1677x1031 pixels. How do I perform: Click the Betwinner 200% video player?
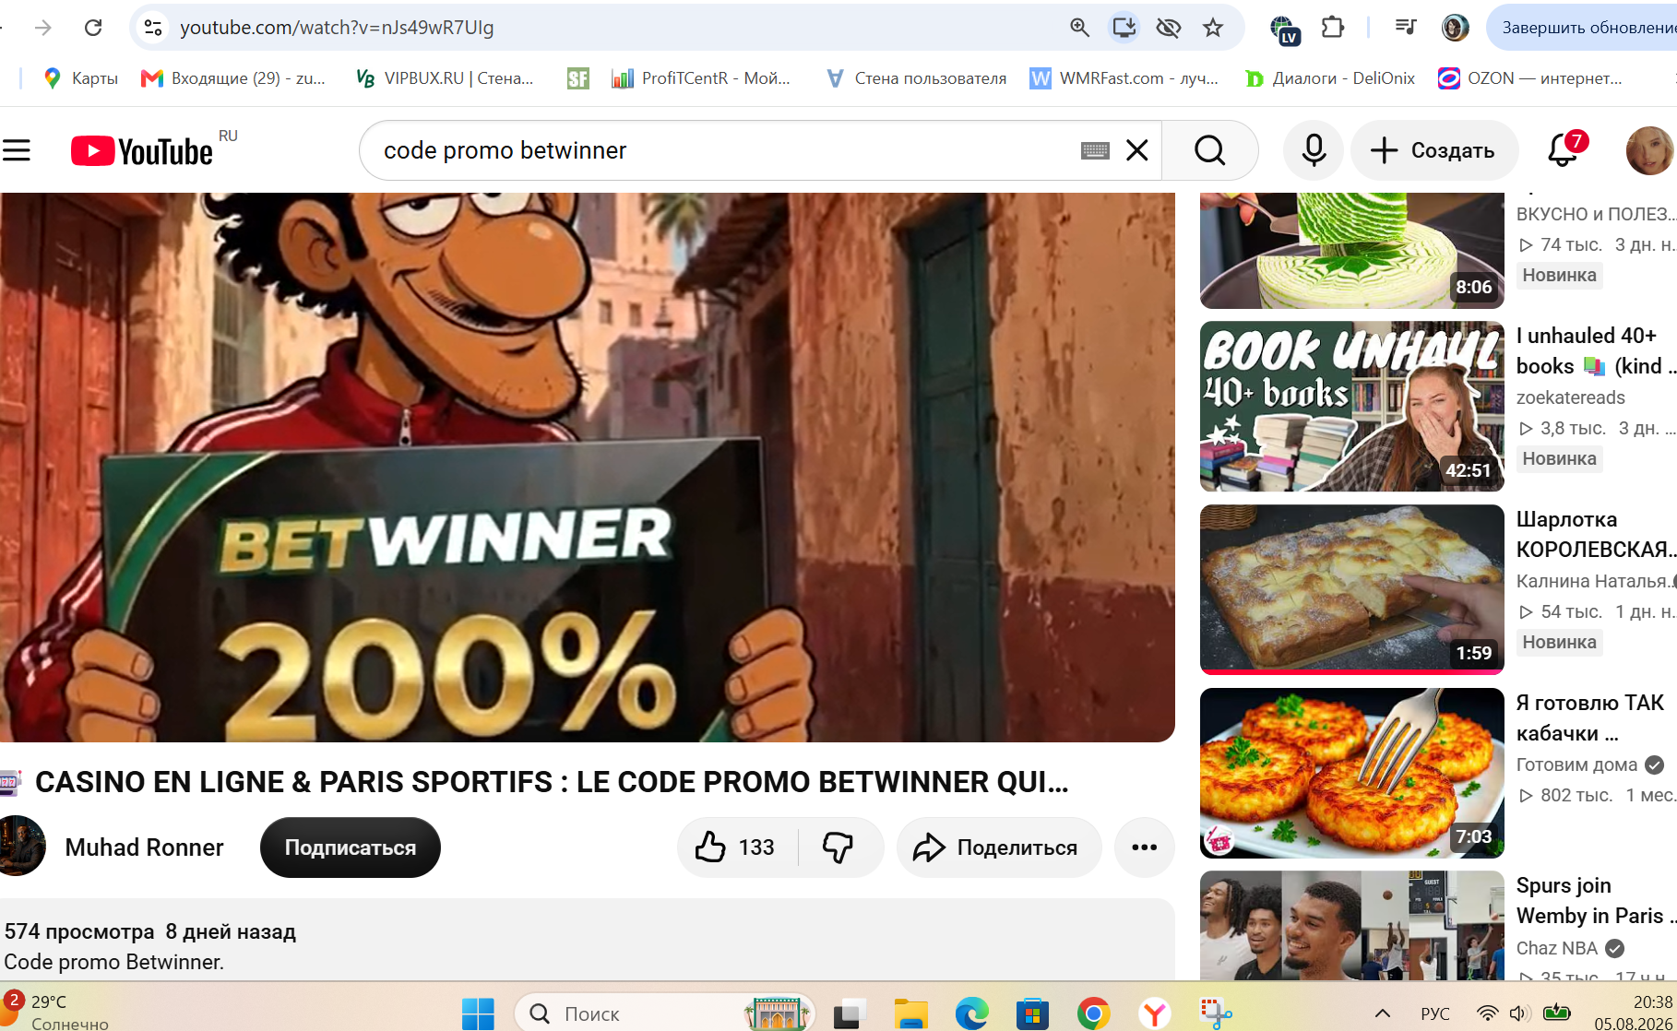(x=587, y=467)
